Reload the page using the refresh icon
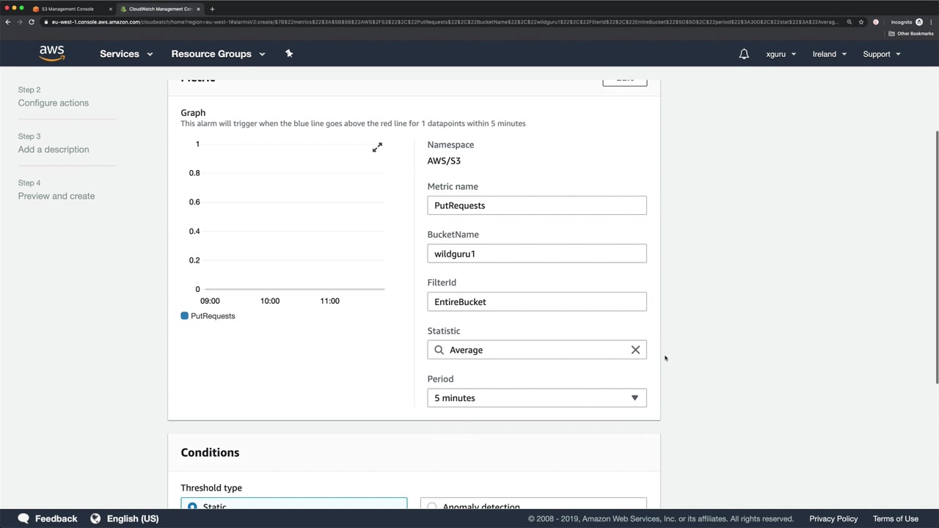 (x=32, y=22)
